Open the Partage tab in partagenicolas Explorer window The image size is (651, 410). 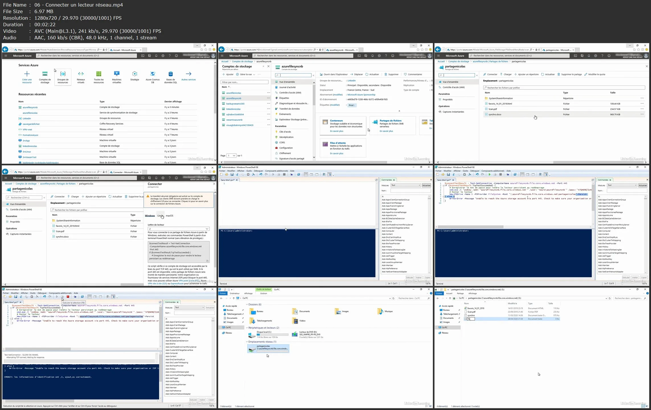tap(460, 293)
